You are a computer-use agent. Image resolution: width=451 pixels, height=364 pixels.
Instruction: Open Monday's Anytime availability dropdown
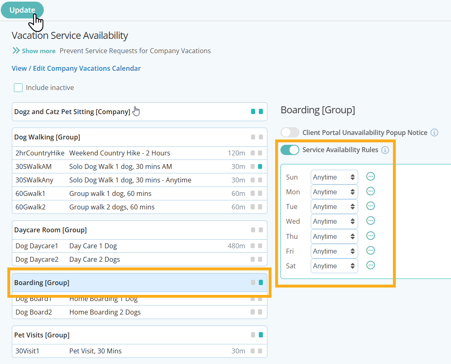tap(334, 191)
